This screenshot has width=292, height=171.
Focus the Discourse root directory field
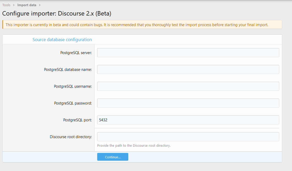[x=188, y=137]
